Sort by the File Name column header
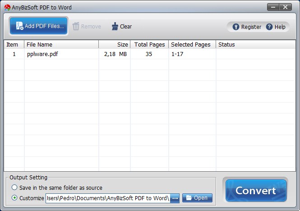The width and height of the screenshot is (300, 211). pyautogui.click(x=61, y=44)
